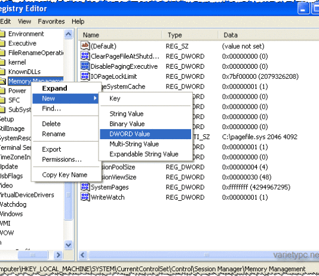Click the tree pane scroll right arrow

coord(58,255)
